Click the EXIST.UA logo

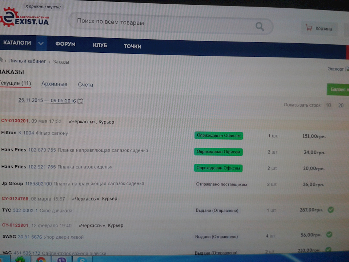click(24, 17)
